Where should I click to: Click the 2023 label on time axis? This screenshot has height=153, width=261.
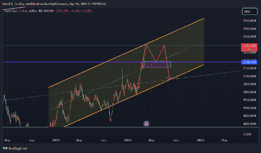pyautogui.click(x=56, y=140)
